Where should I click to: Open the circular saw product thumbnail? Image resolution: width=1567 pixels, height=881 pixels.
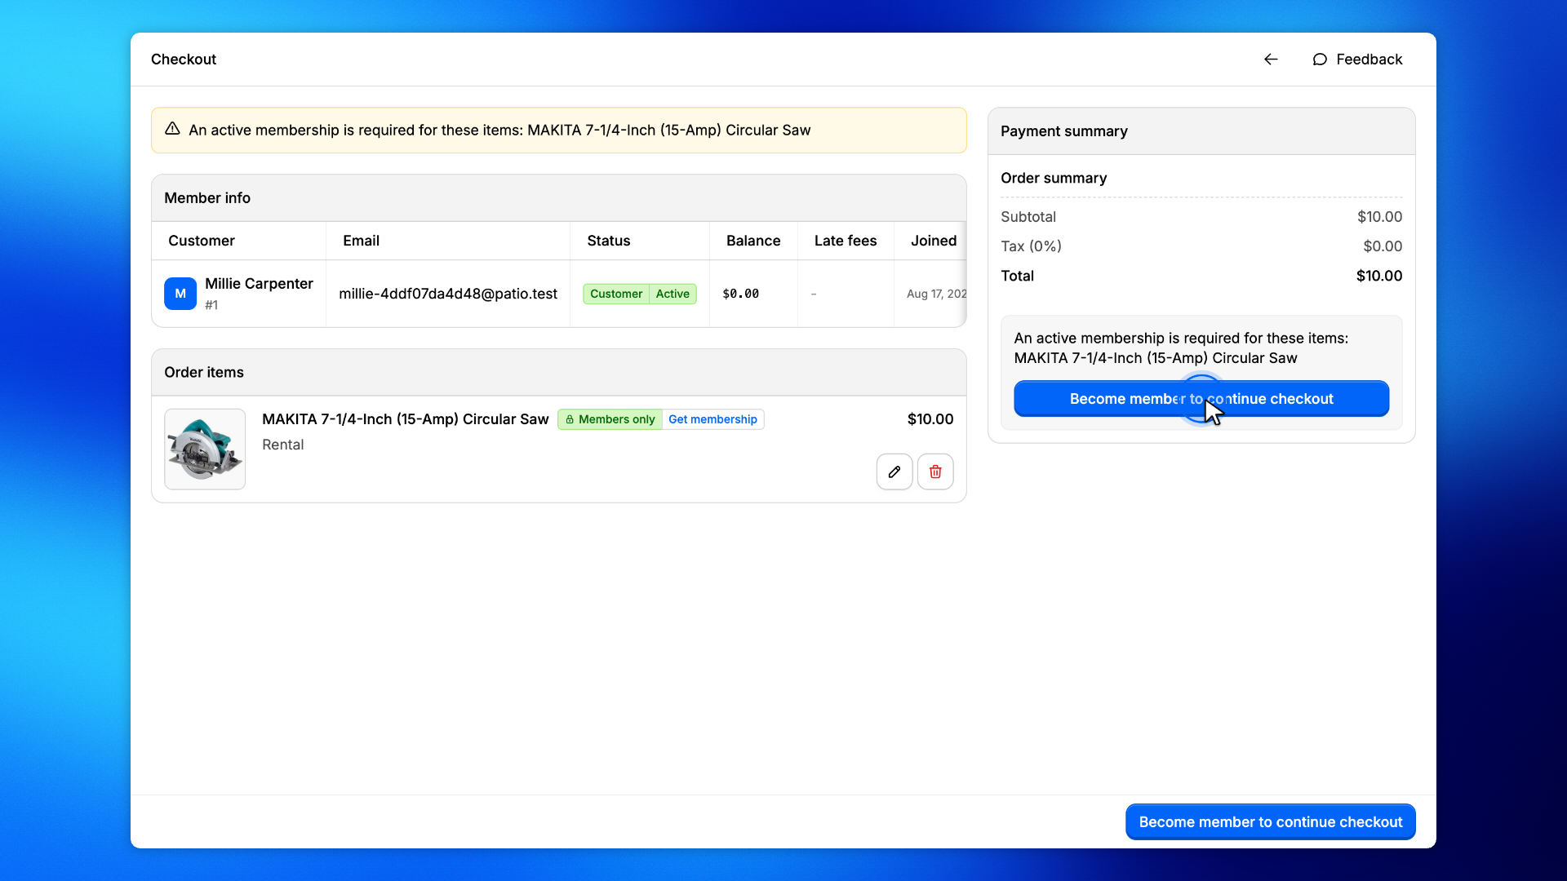(x=205, y=449)
